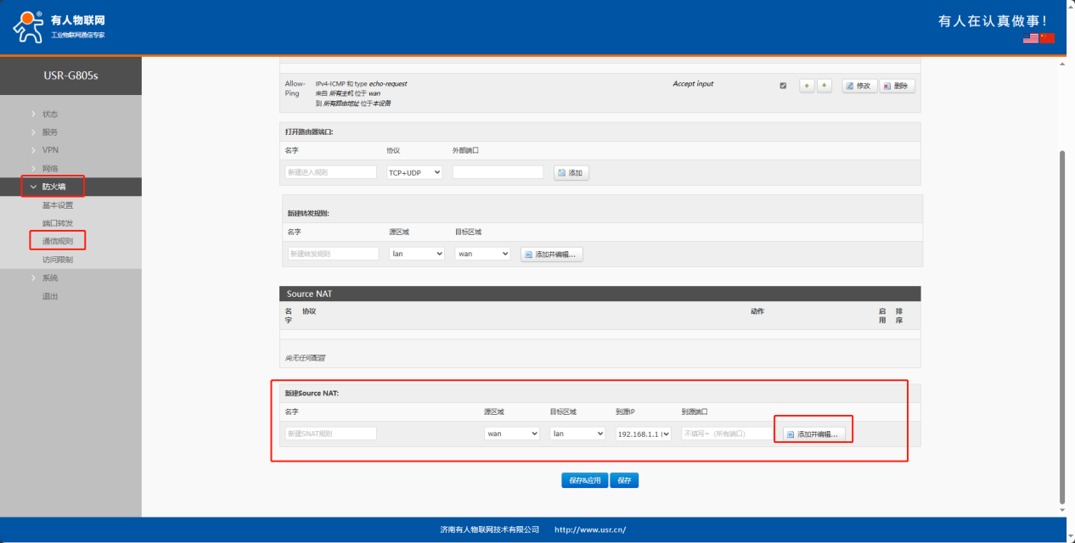Click the 修改 edit button for Allow-Ping
The image size is (1075, 543).
pos(858,86)
